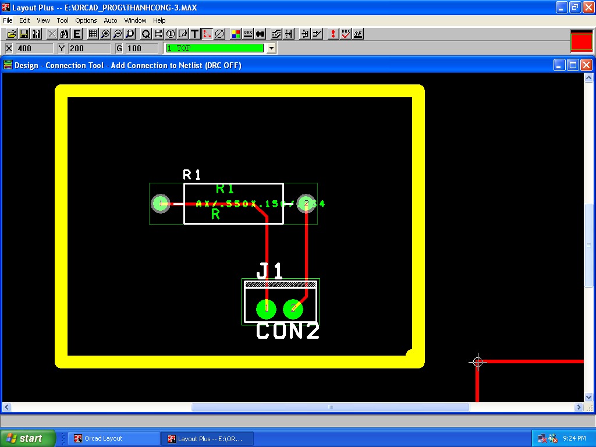Toggle the Online DRC icon

248,34
